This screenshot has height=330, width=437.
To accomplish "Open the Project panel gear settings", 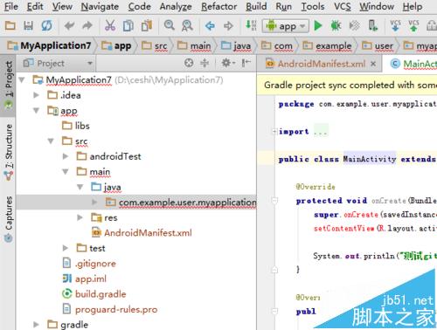I will pyautogui.click(x=228, y=63).
